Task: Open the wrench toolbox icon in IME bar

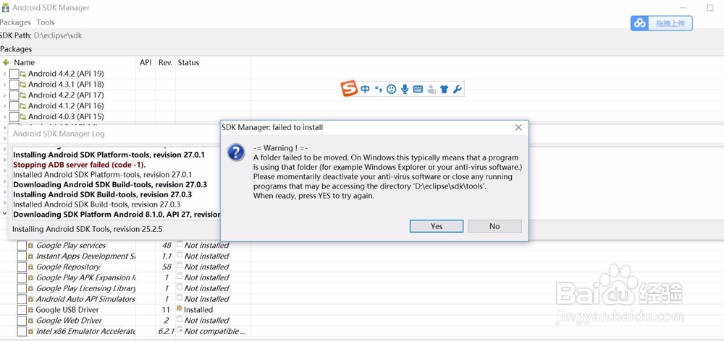Action: 457,89
